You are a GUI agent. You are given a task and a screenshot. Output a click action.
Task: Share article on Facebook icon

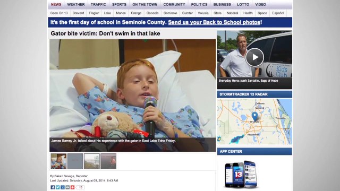click(53, 187)
